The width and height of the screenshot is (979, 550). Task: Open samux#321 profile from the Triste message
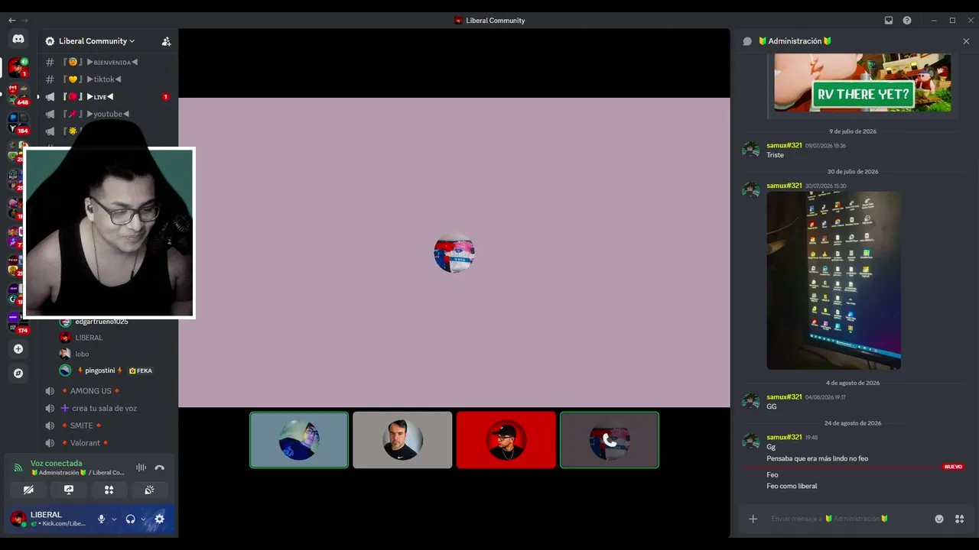(x=784, y=145)
